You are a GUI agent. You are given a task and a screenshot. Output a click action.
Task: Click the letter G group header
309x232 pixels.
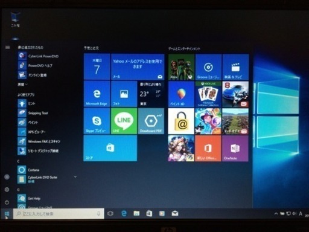(x=18, y=190)
